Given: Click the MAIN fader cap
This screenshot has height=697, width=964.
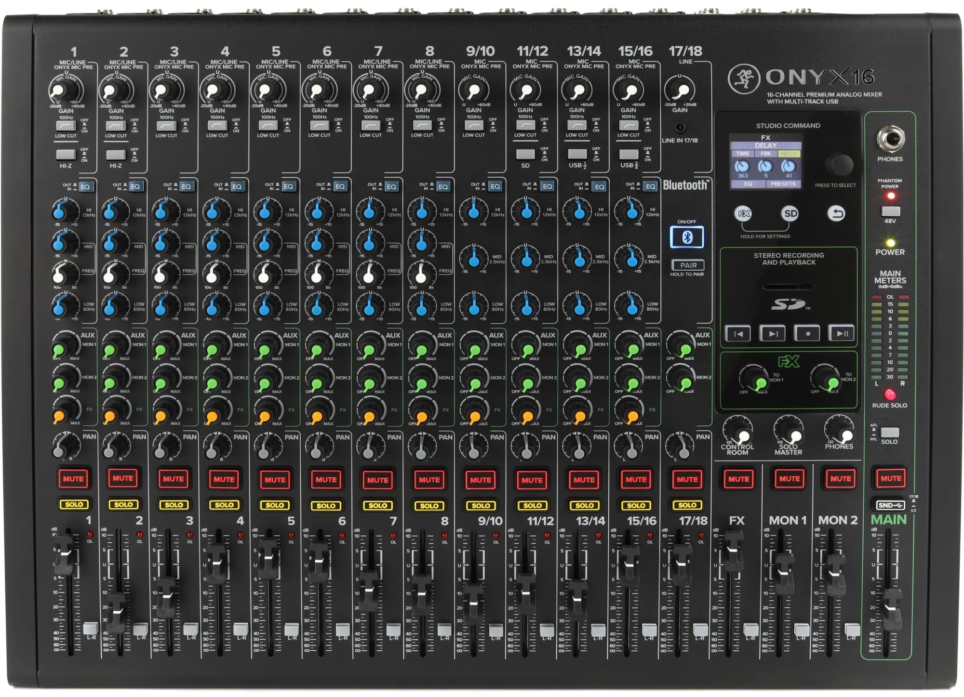Looking at the screenshot, I should point(891,609).
